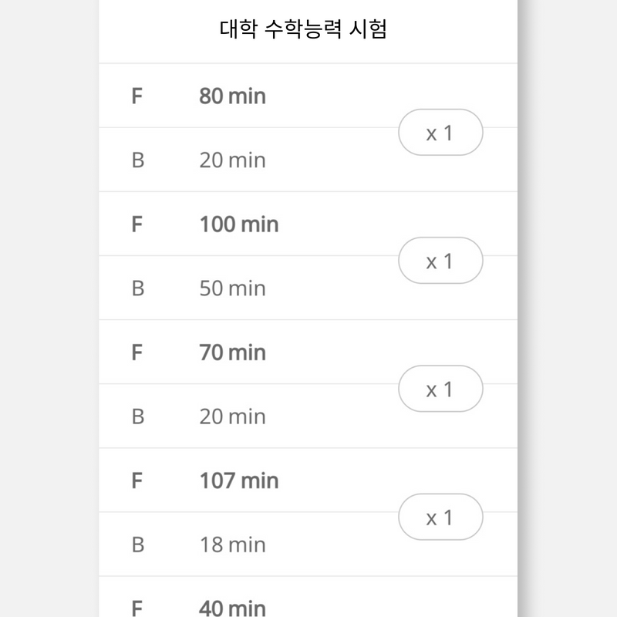Click the F label beside 100 min

137,224
